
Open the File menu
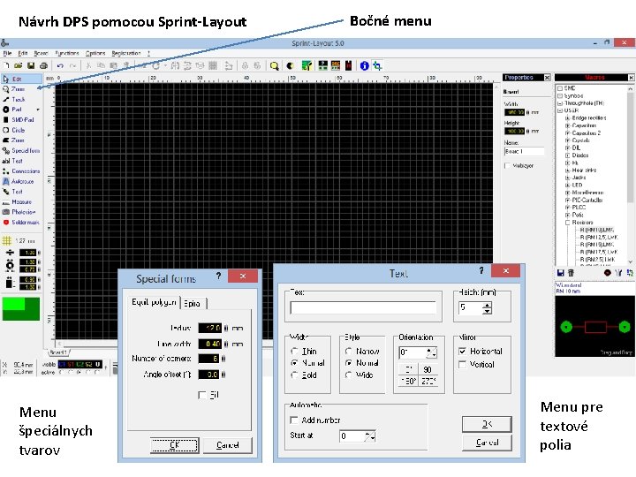click(7, 53)
